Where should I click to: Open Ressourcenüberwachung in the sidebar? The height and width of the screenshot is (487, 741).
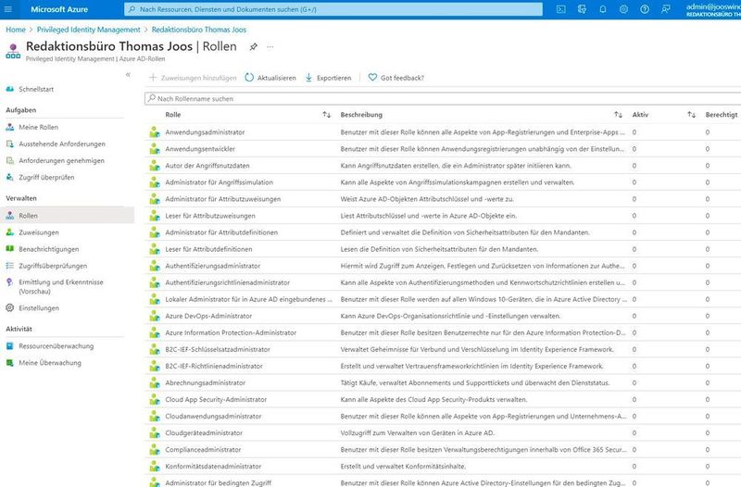point(56,346)
